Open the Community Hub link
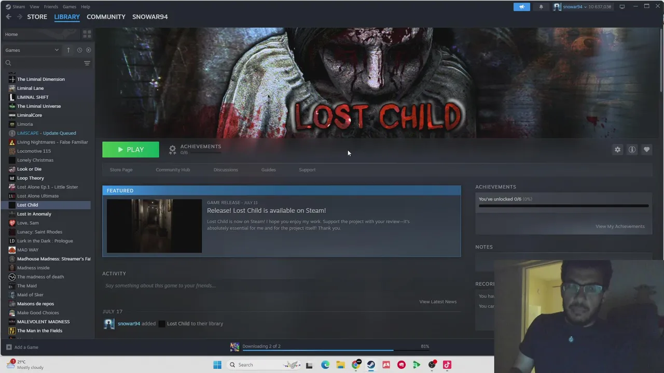 (x=173, y=170)
